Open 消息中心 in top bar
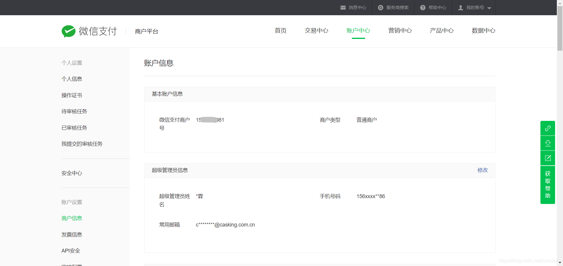 click(x=357, y=8)
